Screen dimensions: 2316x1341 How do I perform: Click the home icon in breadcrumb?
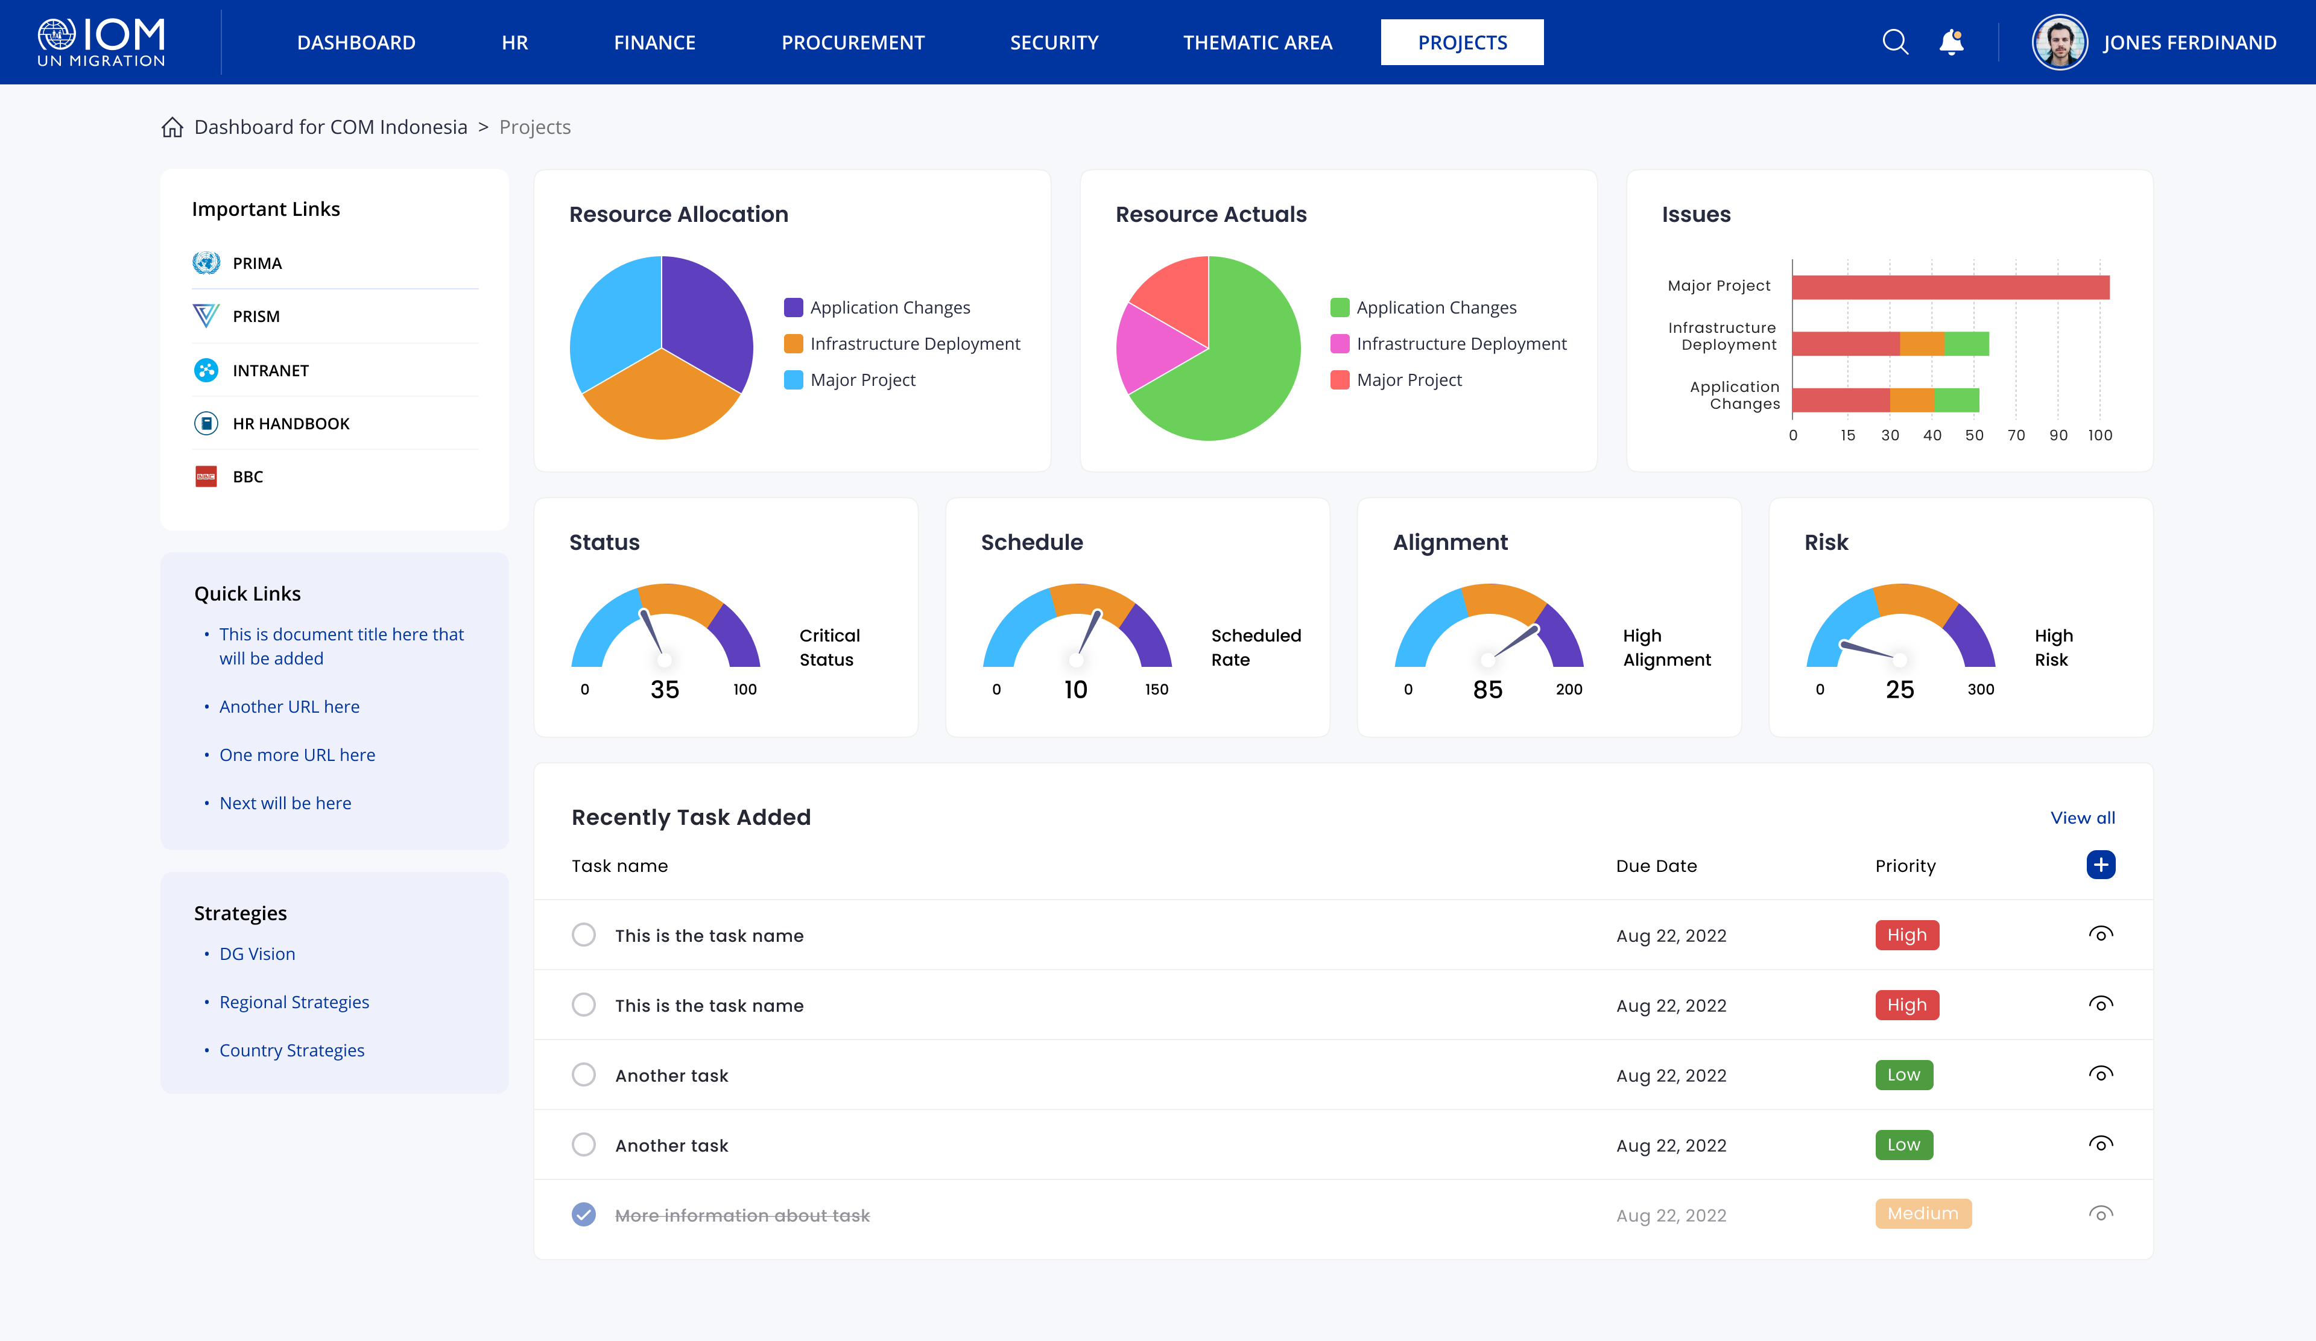(172, 127)
